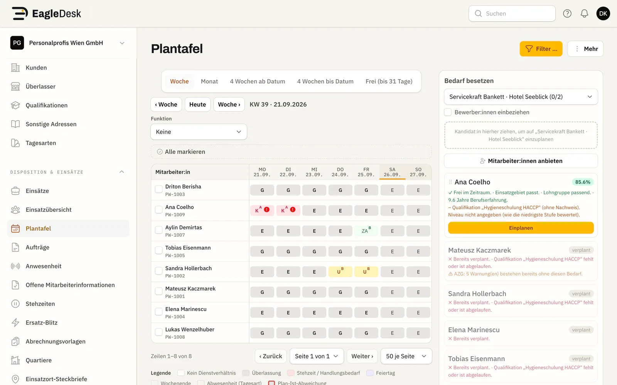Click the Überlasser shop icon
Screen dimensions: 617x385
[15, 87]
